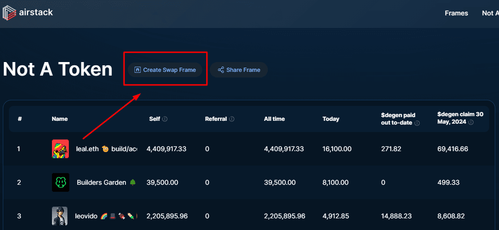Image resolution: width=499 pixels, height=230 pixels.
Task: Click Today value 16,100.00
Action: [337, 149]
